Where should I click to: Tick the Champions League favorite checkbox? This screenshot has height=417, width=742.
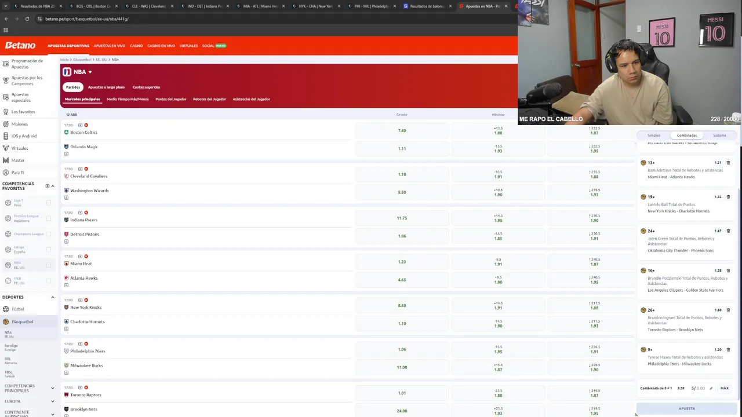pos(49,234)
